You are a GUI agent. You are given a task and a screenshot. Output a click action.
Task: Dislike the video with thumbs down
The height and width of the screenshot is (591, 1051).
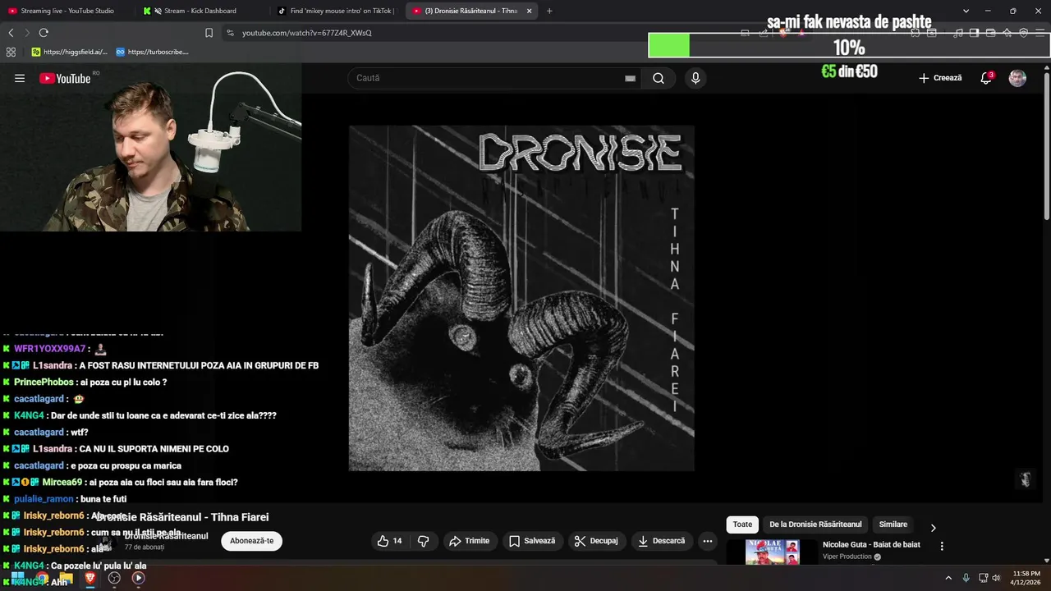coord(424,541)
